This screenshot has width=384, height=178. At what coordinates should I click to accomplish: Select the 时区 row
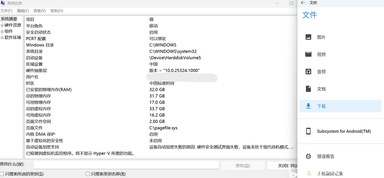[160, 83]
